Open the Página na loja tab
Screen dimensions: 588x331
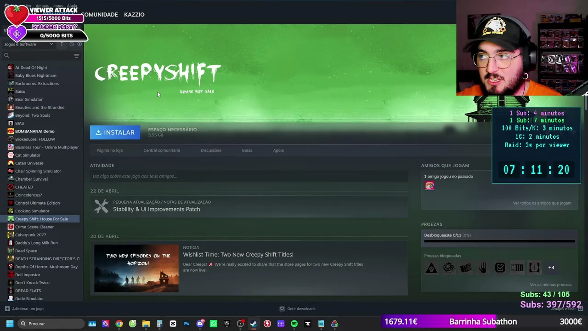point(109,150)
